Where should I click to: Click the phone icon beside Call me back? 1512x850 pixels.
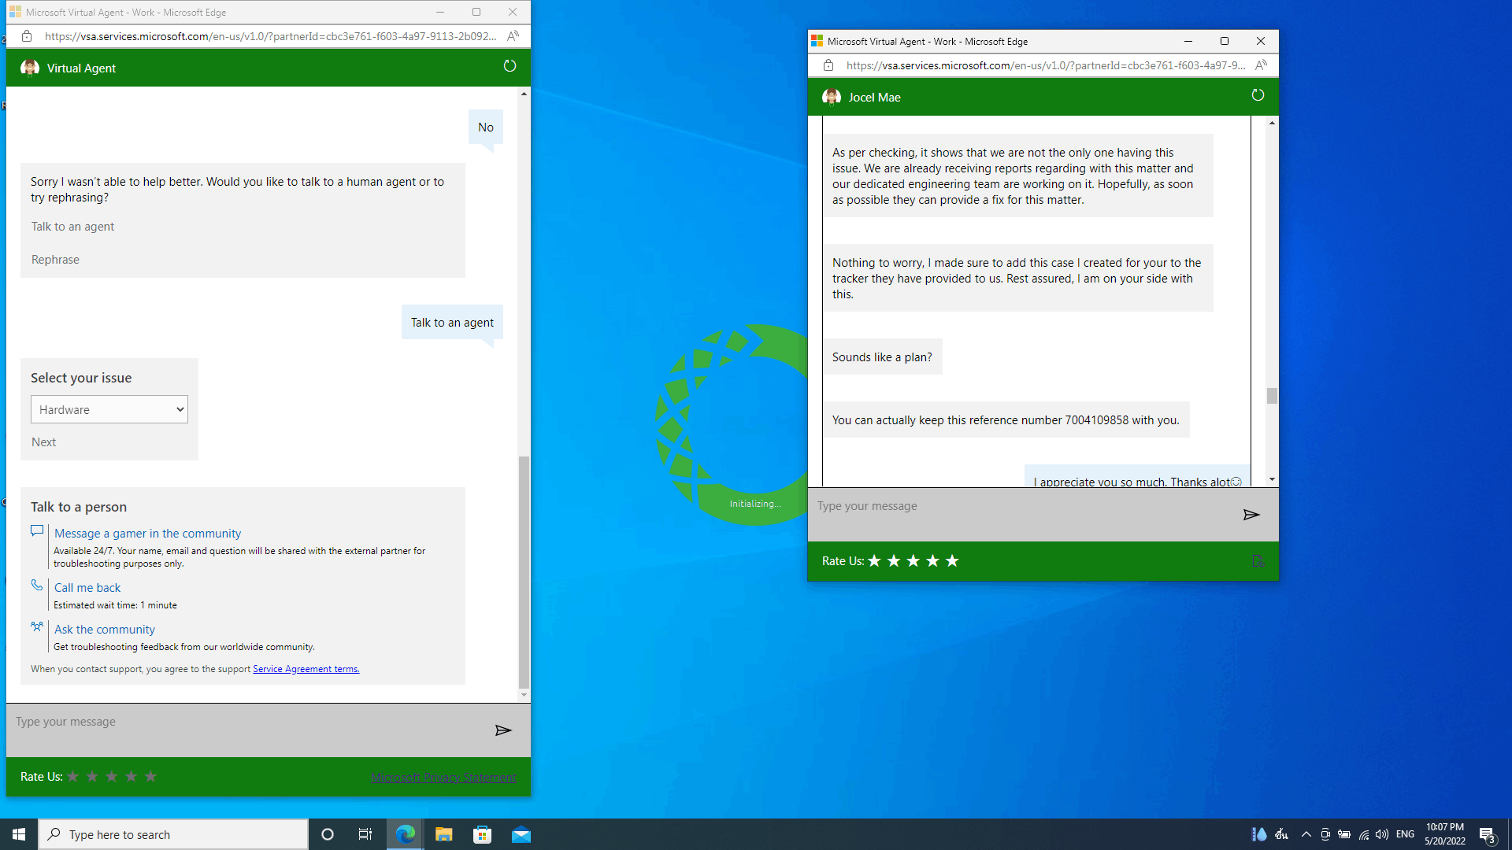click(37, 585)
